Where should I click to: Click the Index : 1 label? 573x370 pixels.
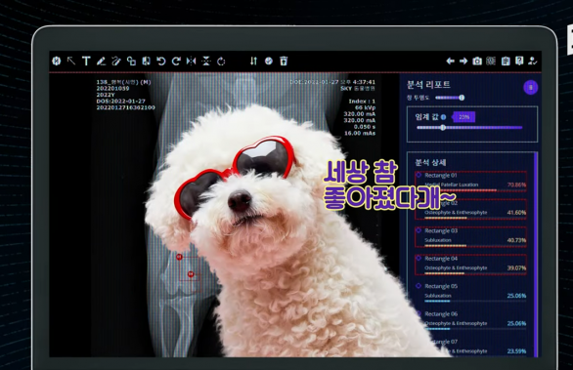362,102
